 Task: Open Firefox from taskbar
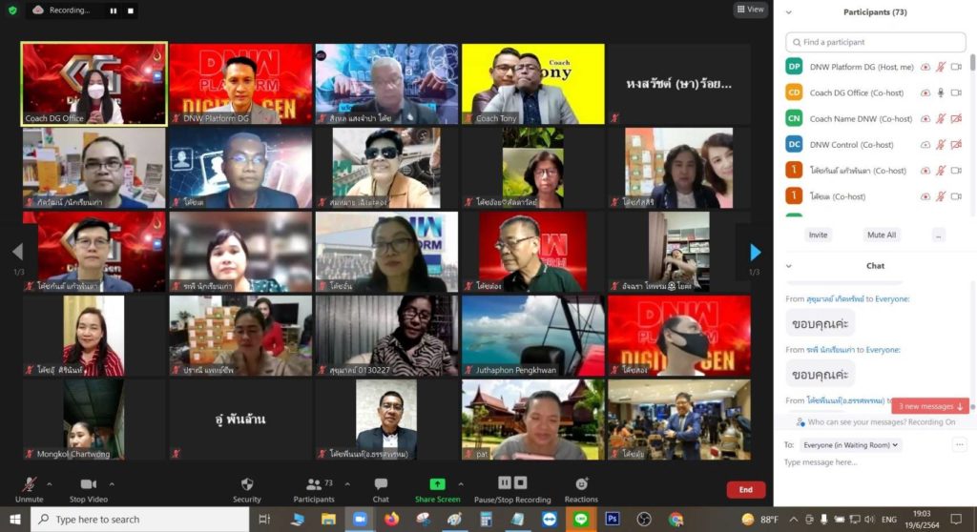click(x=391, y=520)
